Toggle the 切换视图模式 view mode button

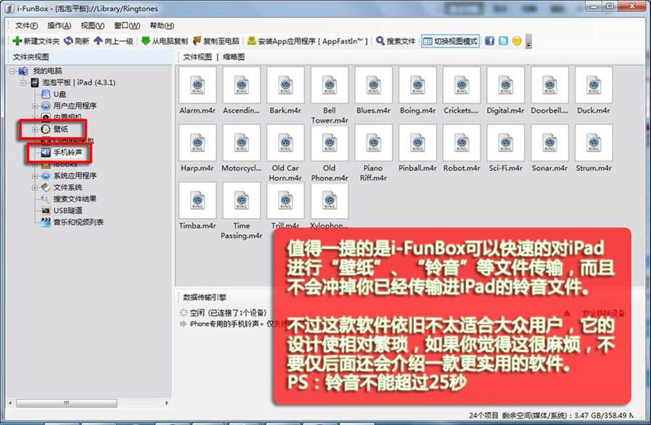point(450,41)
